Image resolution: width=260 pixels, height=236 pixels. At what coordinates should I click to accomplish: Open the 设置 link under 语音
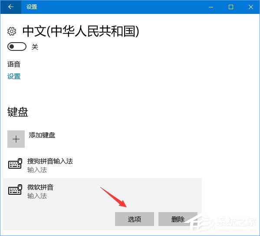(x=14, y=76)
